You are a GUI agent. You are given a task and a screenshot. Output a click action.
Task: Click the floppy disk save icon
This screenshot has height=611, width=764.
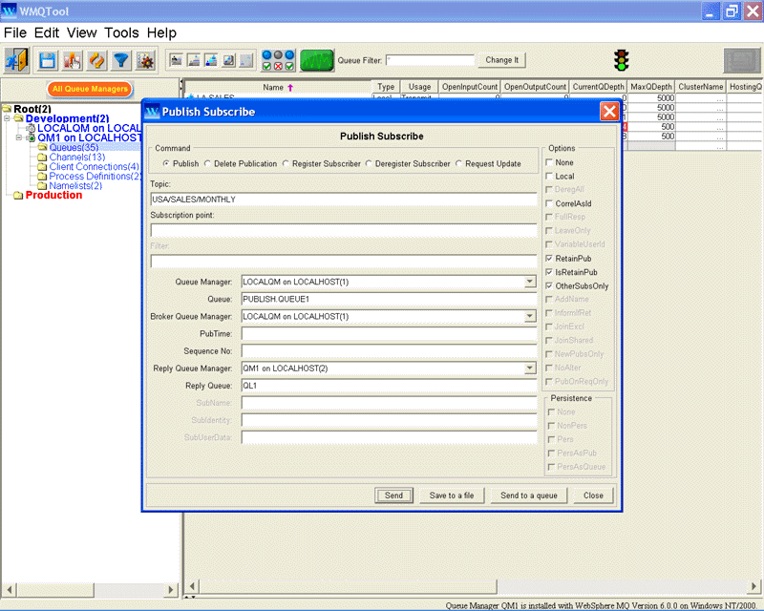(x=48, y=60)
